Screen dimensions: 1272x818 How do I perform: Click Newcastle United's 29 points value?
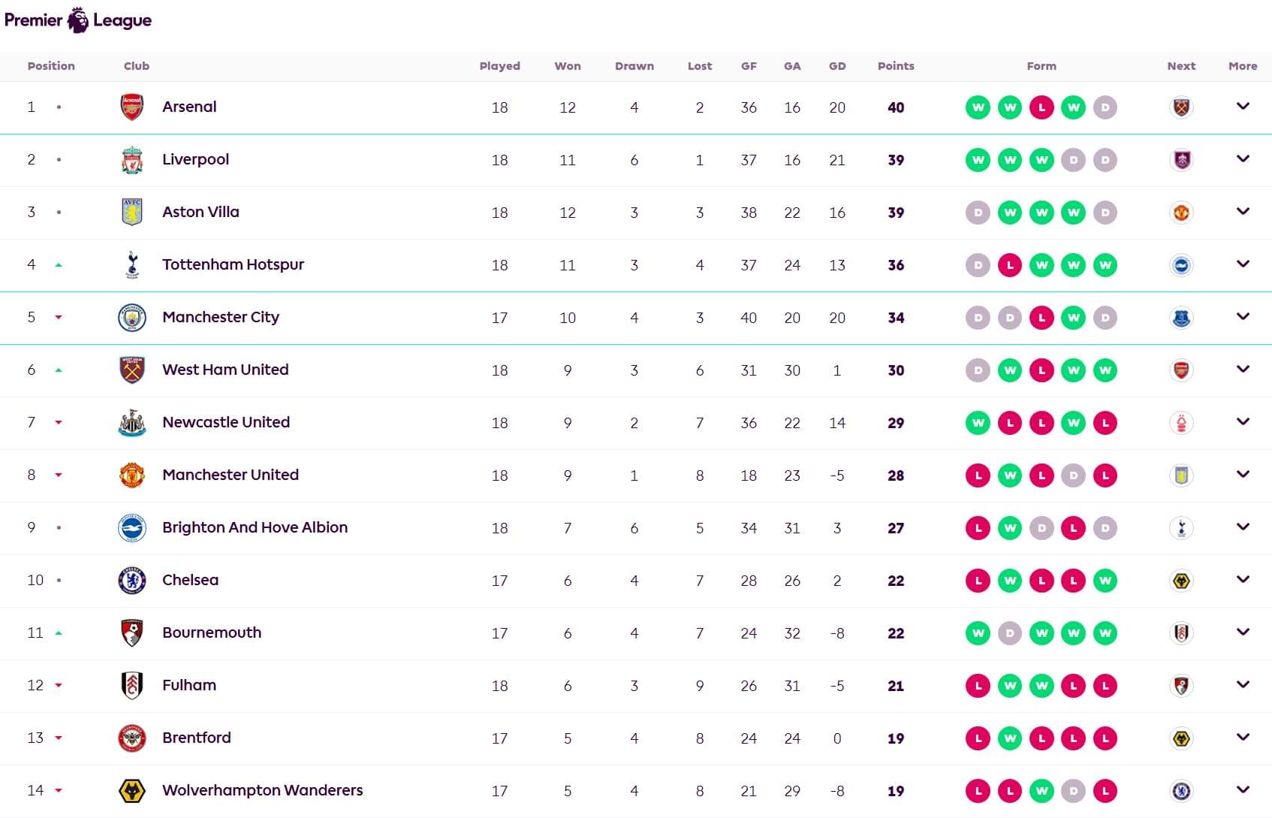point(896,423)
